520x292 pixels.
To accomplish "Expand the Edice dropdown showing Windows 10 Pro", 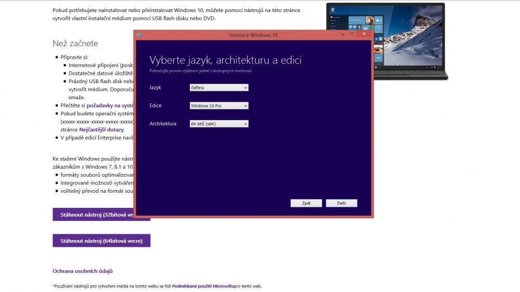I will [219, 106].
